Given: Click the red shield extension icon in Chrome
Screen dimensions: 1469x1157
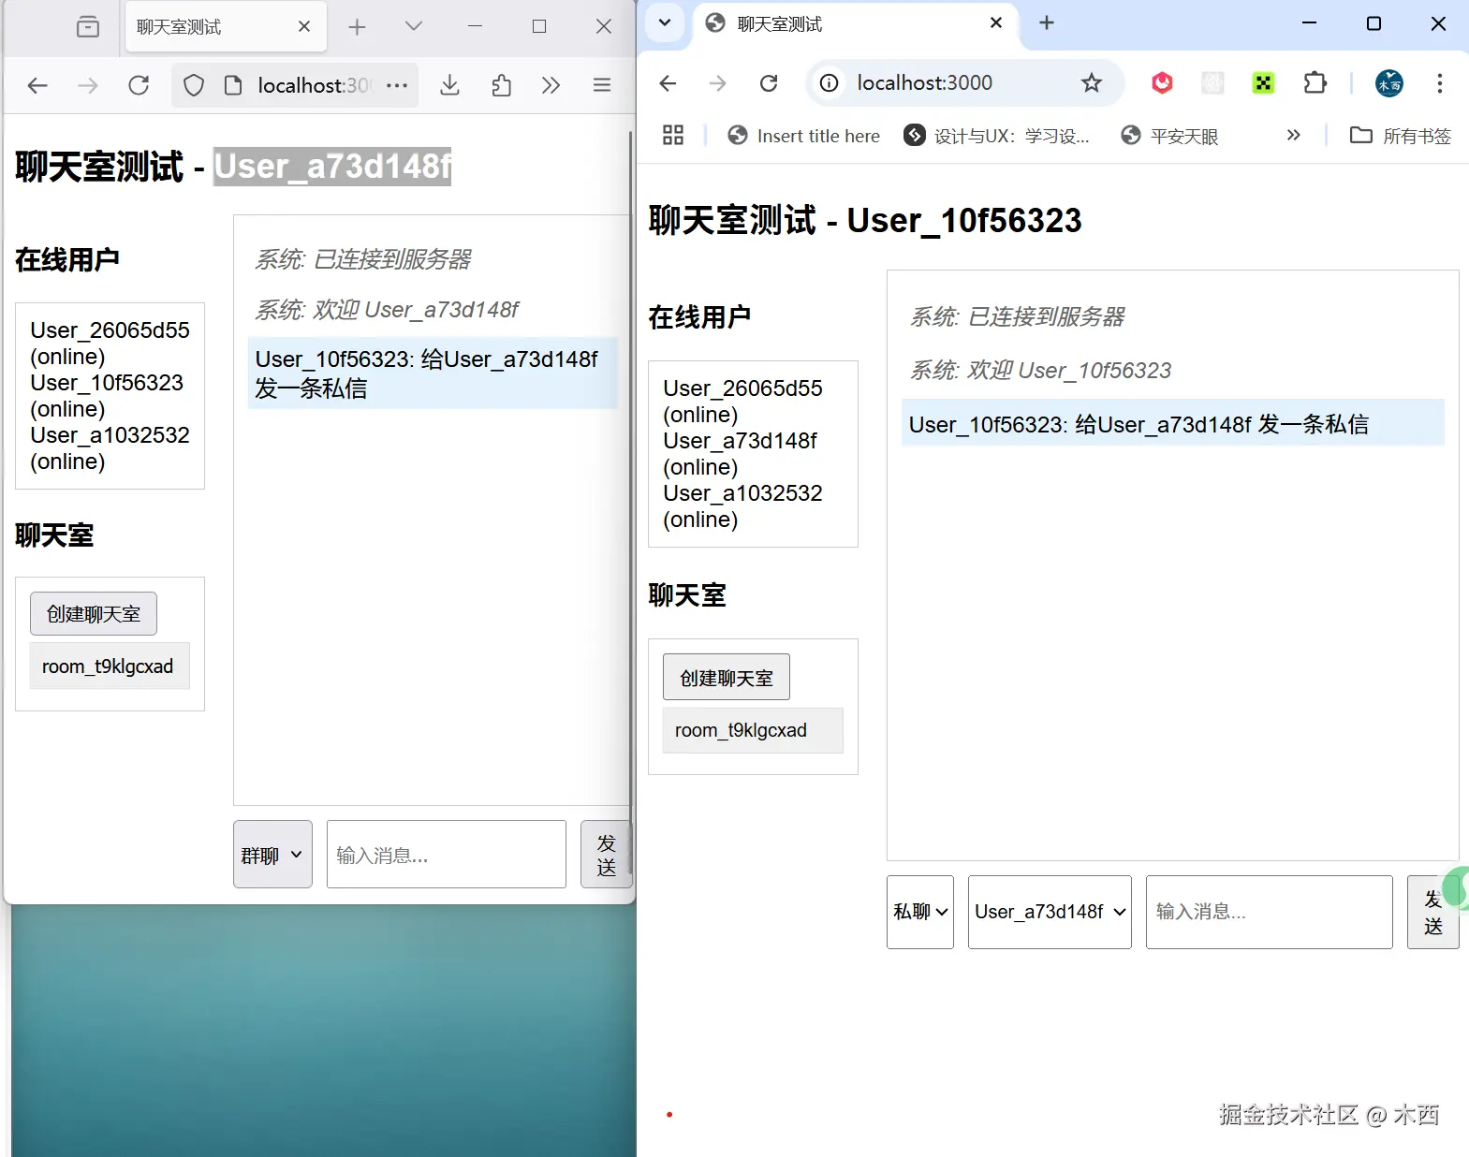Looking at the screenshot, I should coord(1162,83).
